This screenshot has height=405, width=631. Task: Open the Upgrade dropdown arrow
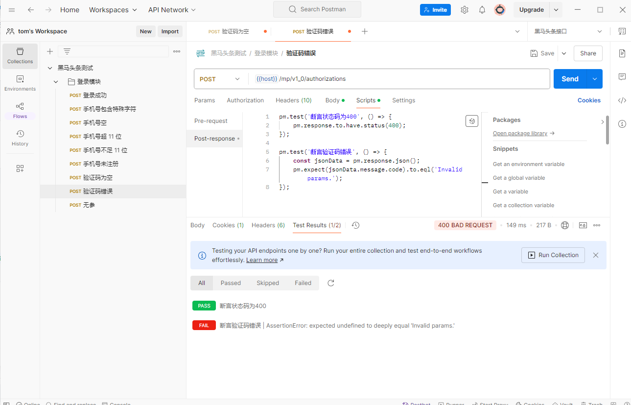click(x=556, y=10)
